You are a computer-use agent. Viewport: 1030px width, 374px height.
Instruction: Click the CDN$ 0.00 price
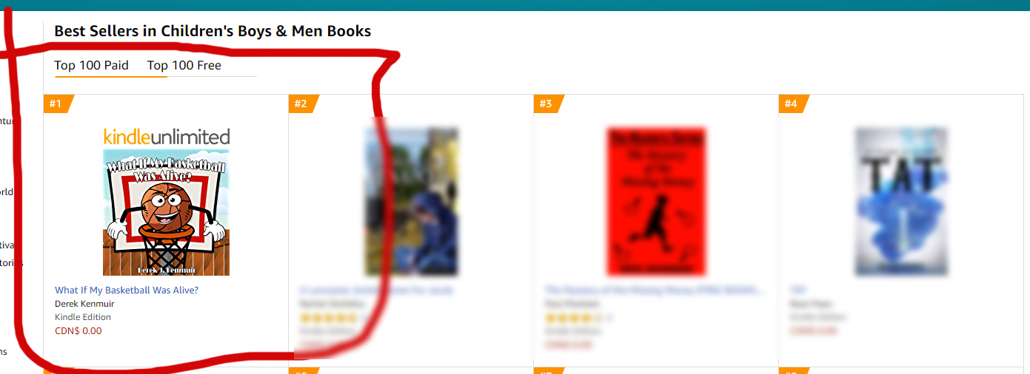click(78, 330)
